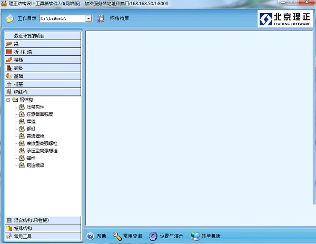316x244 pixels.
Task: Select 钢连续梁 in the tree
Action: tap(35, 165)
